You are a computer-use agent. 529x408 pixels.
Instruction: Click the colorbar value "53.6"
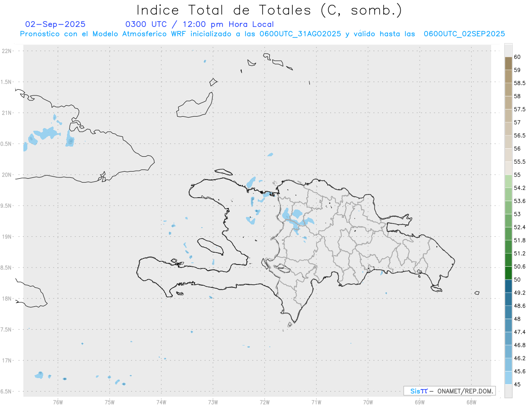520,201
